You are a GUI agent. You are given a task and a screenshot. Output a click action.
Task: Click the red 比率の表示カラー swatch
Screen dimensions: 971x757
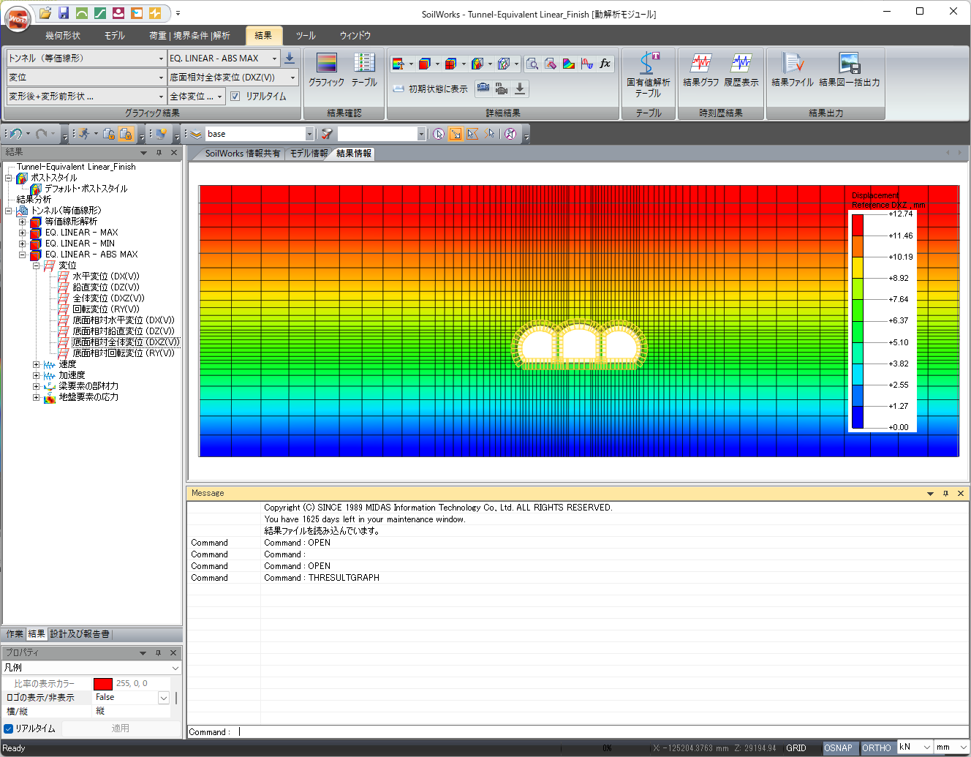(103, 684)
